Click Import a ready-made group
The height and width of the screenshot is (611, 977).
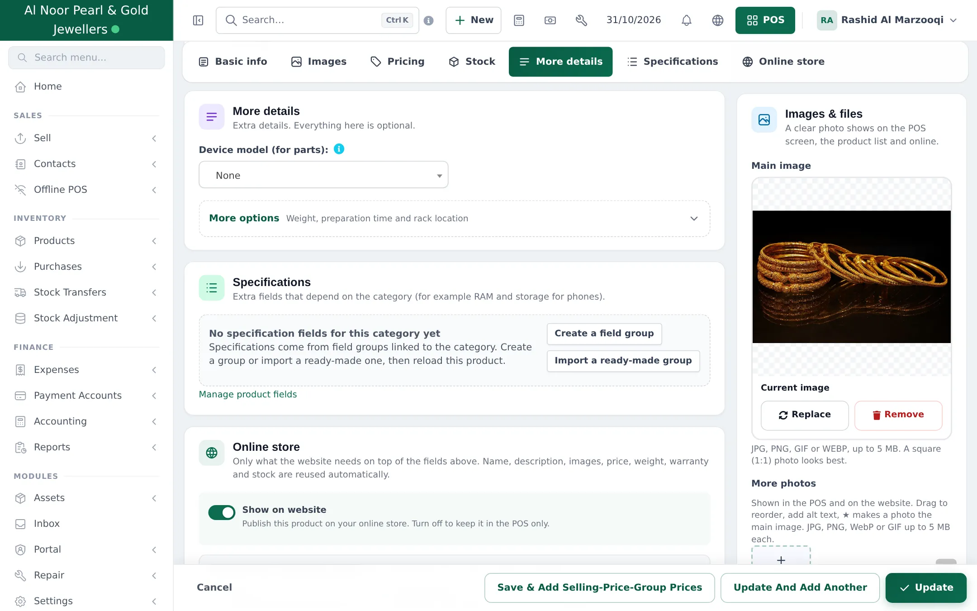pyautogui.click(x=623, y=361)
